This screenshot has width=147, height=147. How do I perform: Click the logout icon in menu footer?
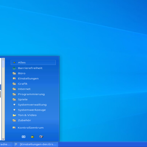click(x=24, y=137)
